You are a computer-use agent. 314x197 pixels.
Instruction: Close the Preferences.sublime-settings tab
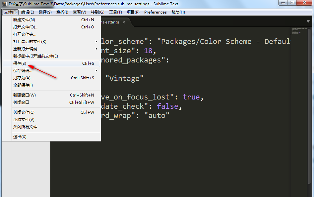pos(124,22)
